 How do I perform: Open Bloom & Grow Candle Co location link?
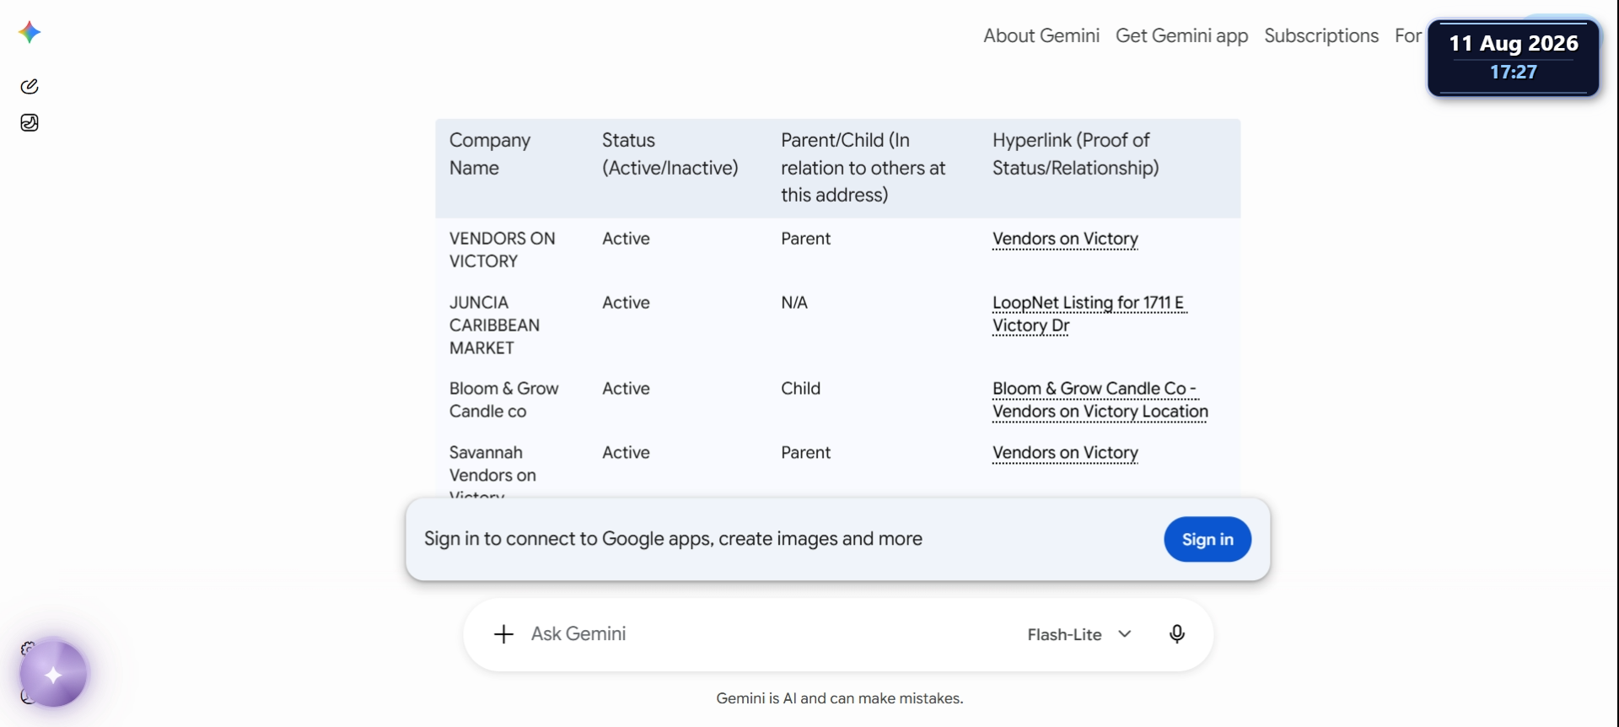point(1100,400)
